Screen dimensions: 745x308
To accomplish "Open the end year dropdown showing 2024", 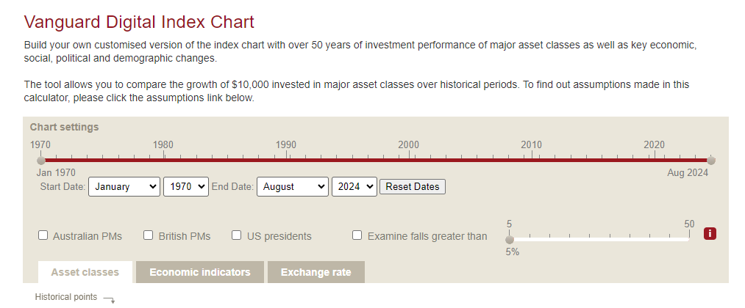I will pyautogui.click(x=354, y=187).
